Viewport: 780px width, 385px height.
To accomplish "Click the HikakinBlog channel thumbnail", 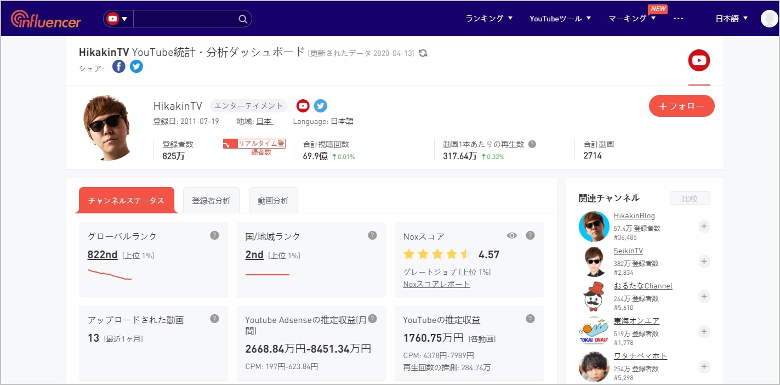I will click(x=594, y=227).
